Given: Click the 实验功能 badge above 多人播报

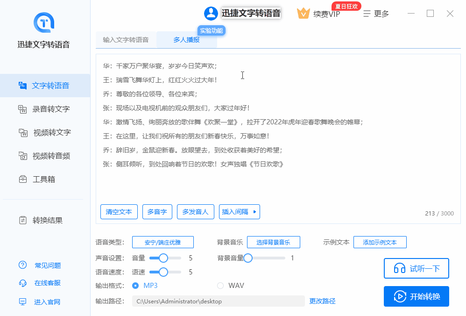Looking at the screenshot, I should click(212, 31).
